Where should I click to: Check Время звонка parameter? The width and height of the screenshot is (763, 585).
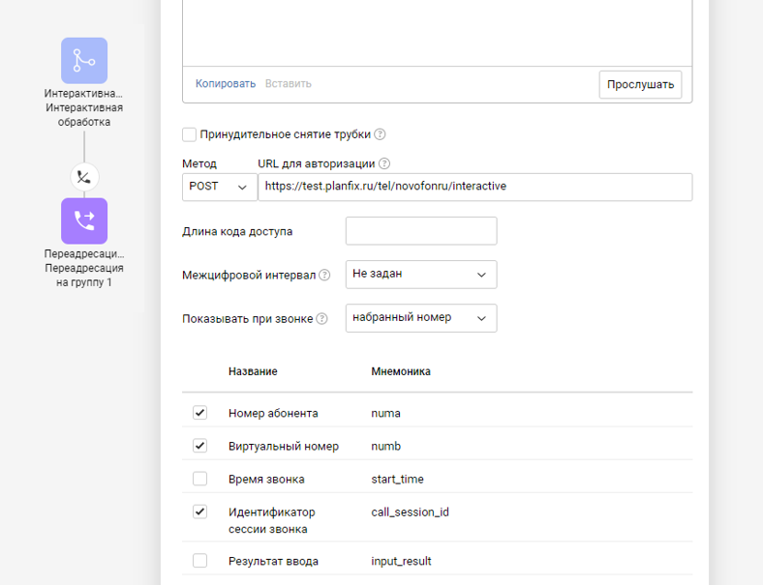tap(200, 479)
